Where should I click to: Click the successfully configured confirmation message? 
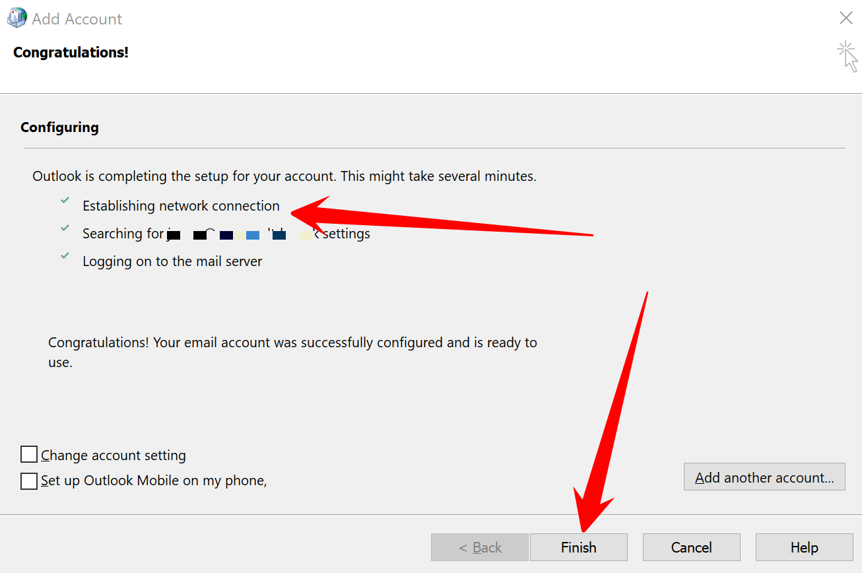coord(292,353)
